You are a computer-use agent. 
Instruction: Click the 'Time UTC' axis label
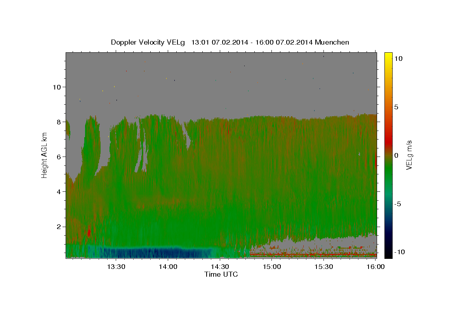click(x=221, y=275)
